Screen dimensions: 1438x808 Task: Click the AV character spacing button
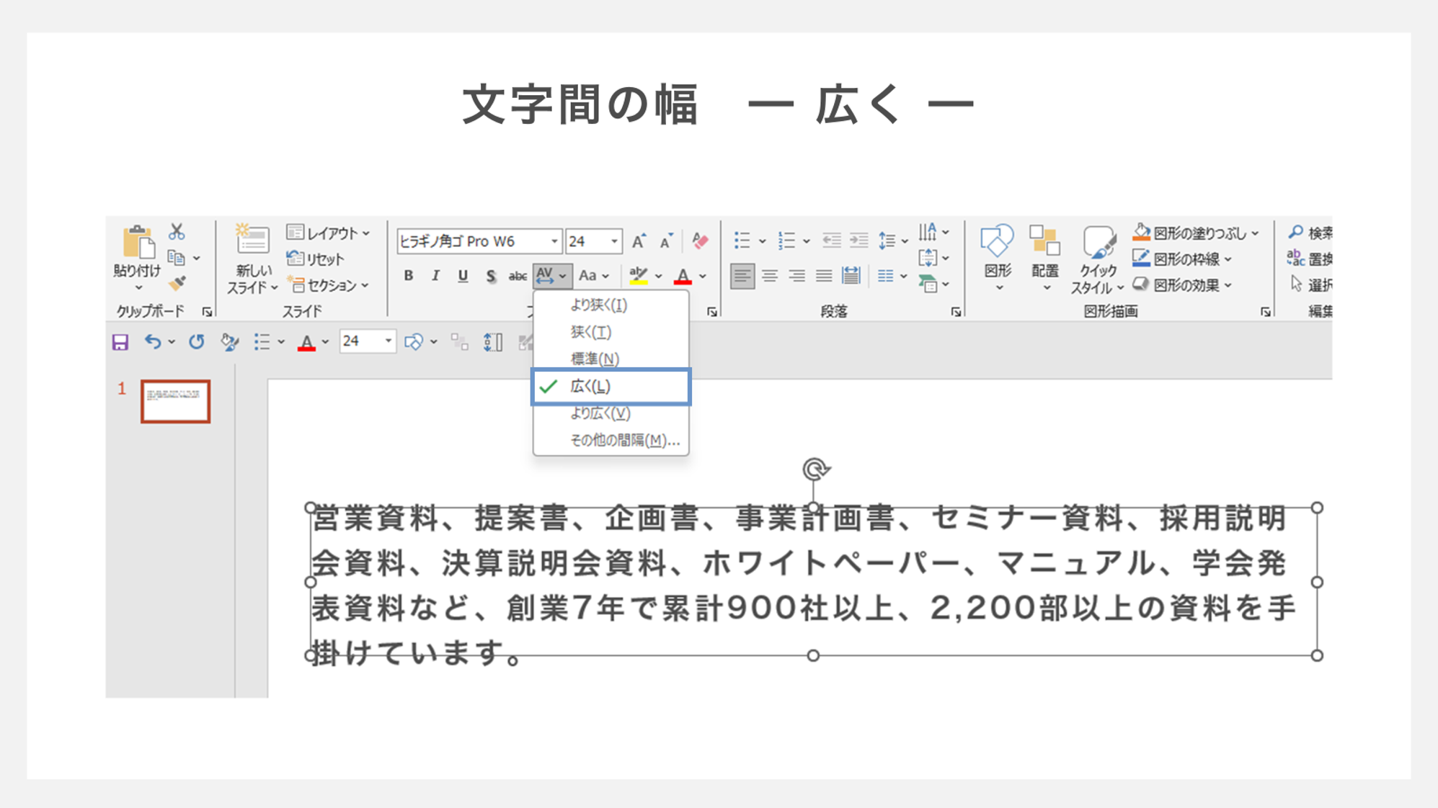click(552, 276)
